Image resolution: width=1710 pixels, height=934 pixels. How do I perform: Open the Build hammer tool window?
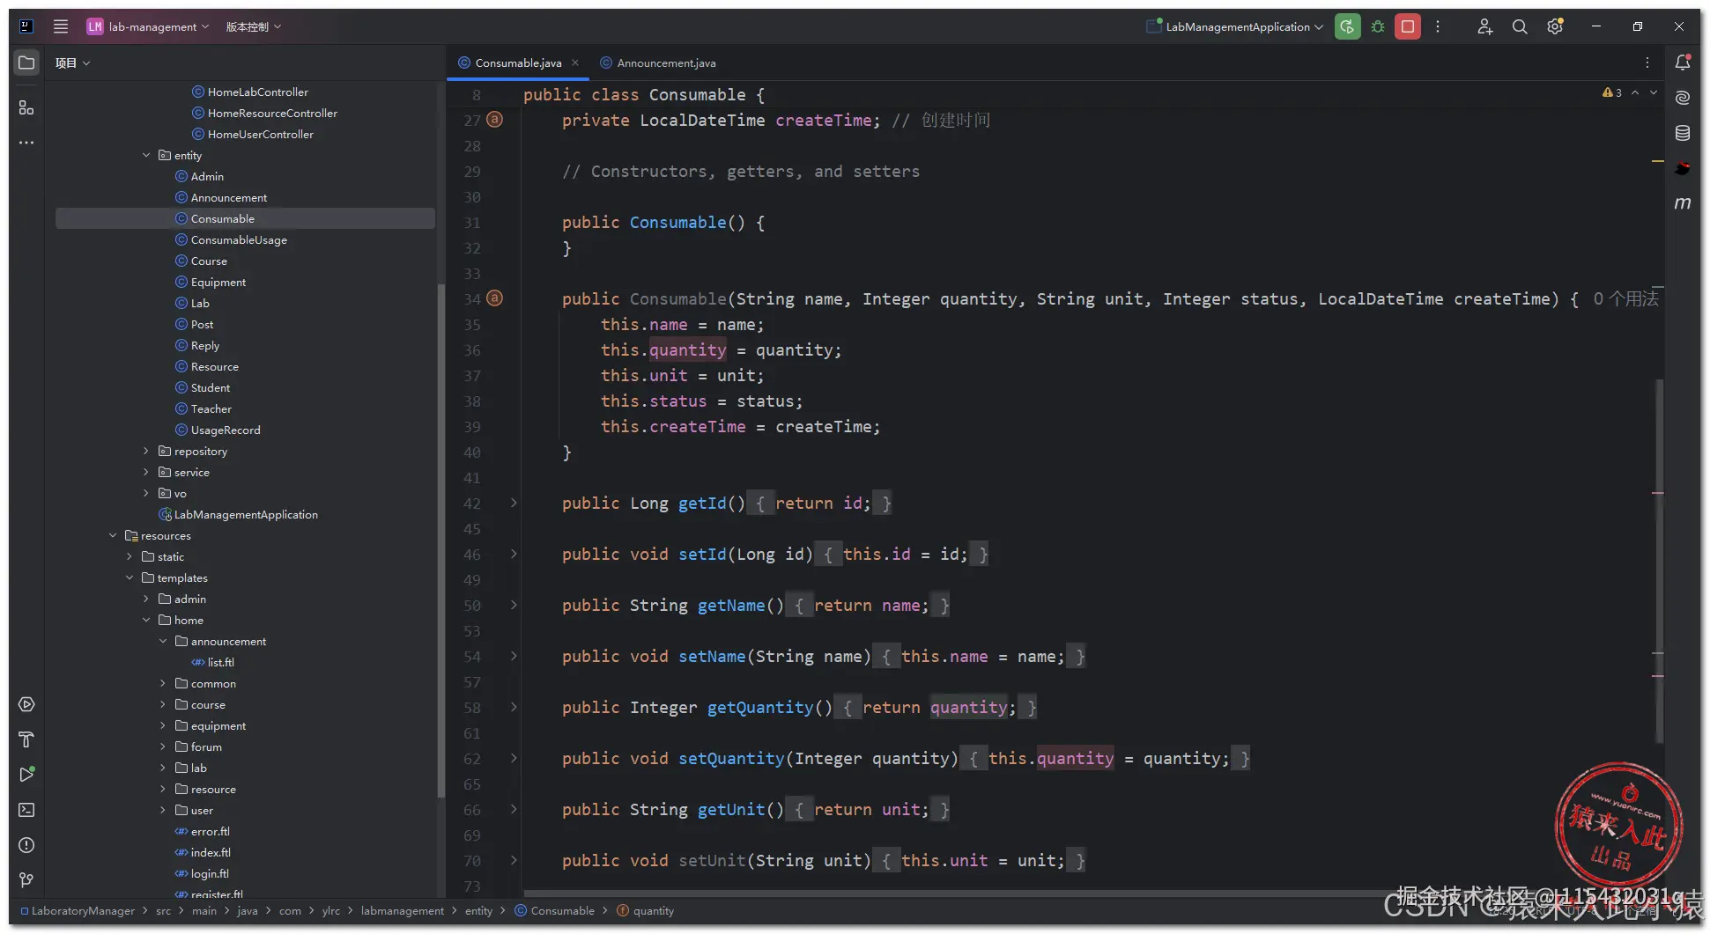click(26, 739)
